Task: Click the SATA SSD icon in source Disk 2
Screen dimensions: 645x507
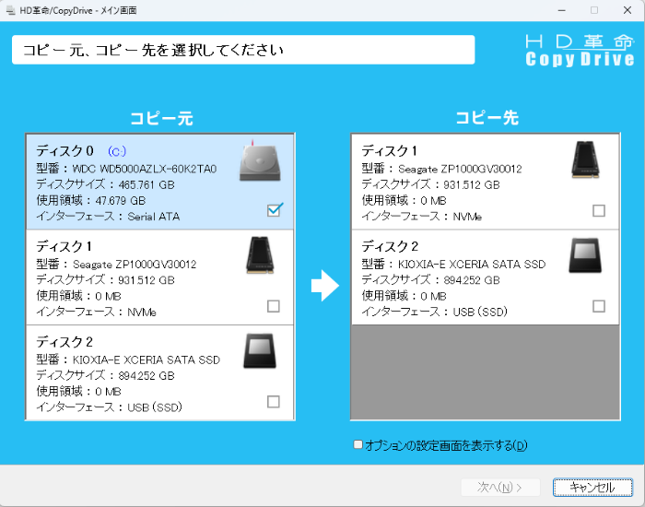Action: (259, 350)
